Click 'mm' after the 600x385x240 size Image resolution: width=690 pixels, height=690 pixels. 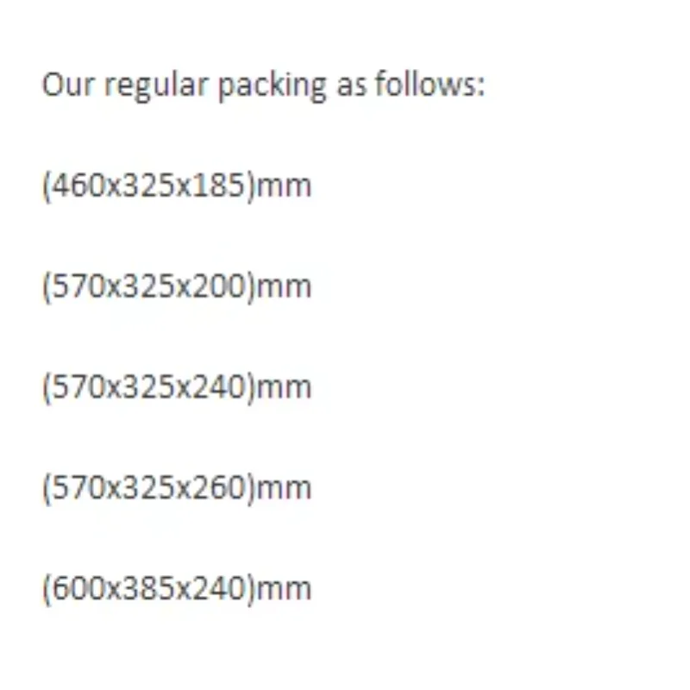coord(284,591)
